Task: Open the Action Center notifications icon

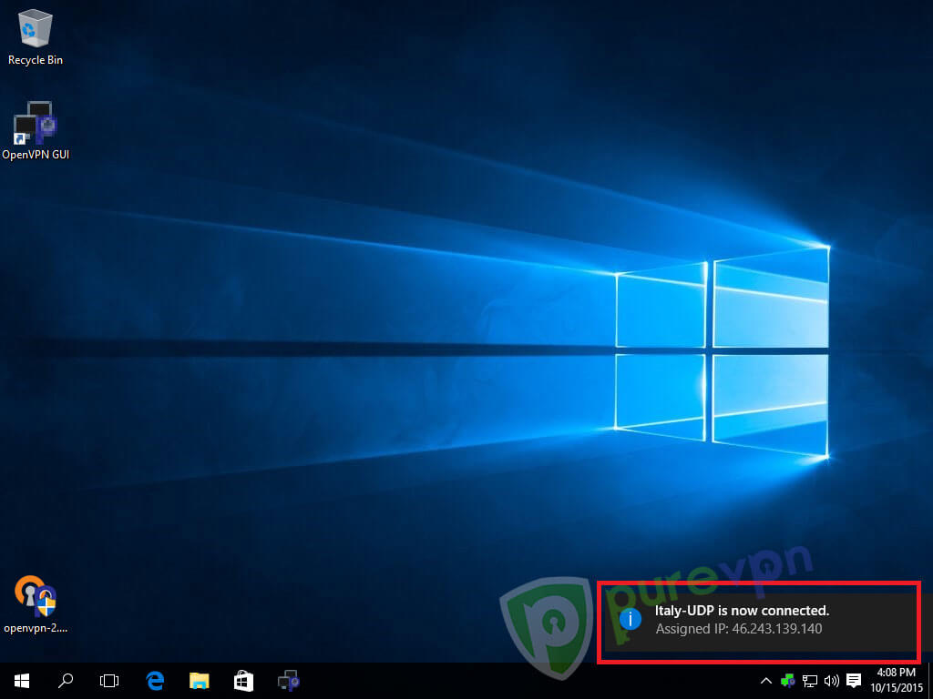Action: coord(854,681)
